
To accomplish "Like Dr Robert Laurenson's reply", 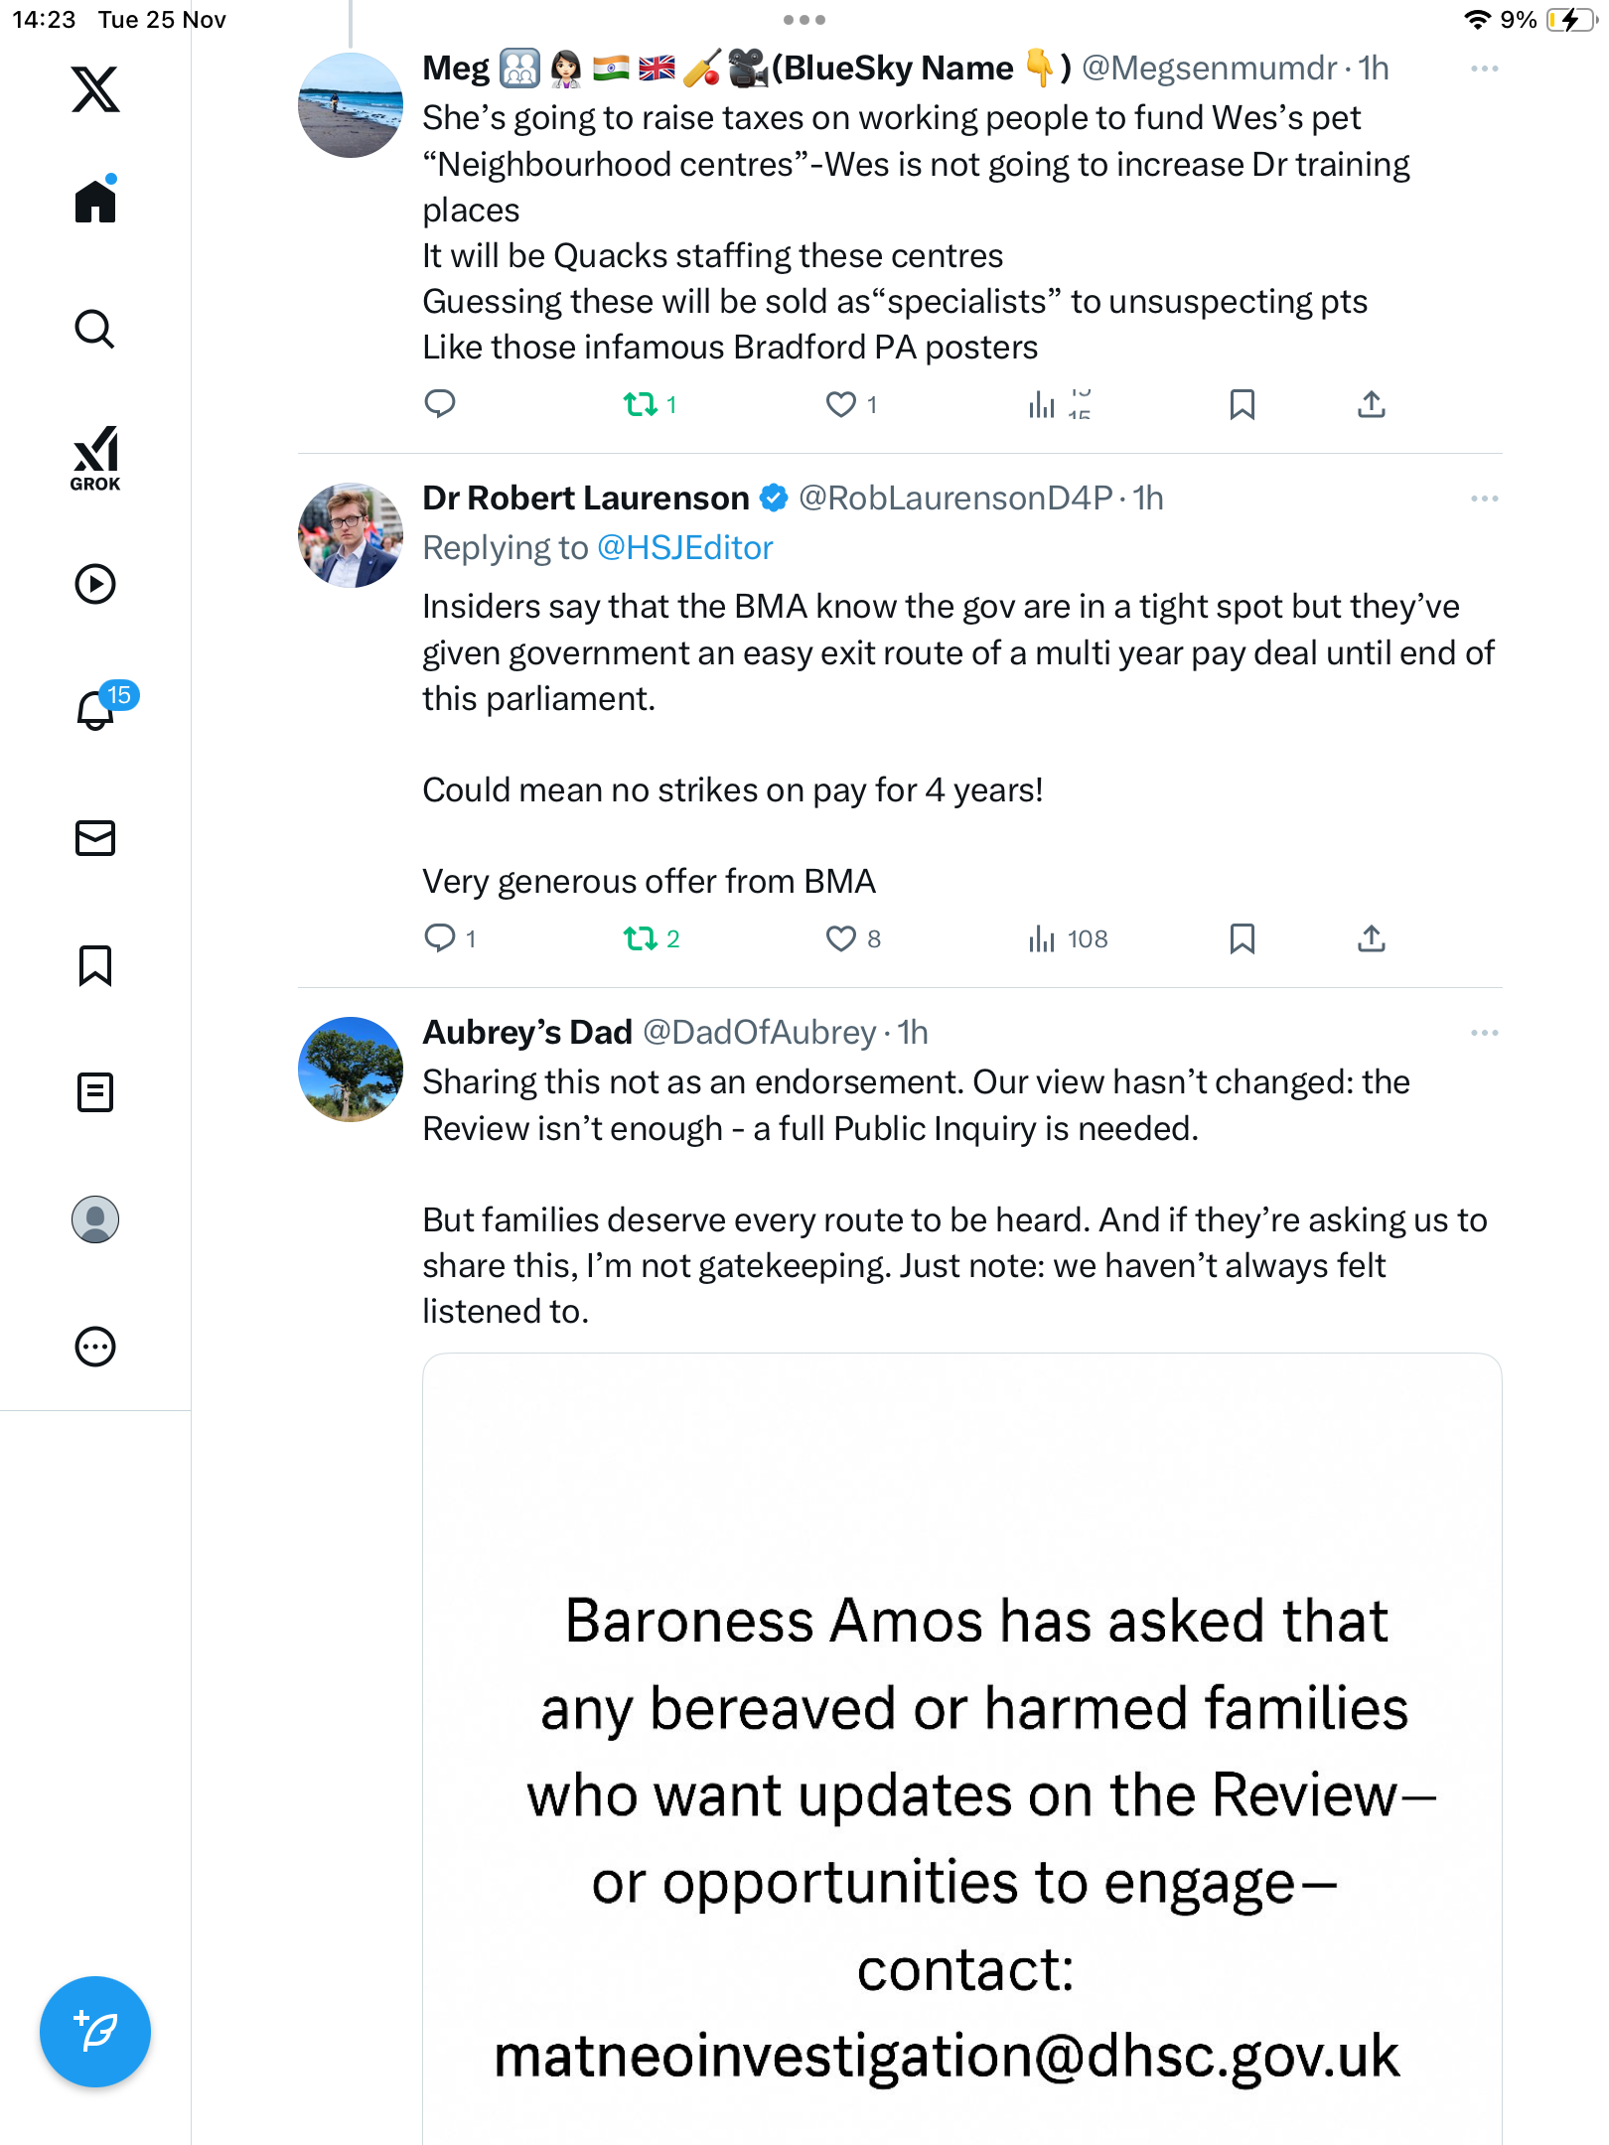I will (x=841, y=938).
